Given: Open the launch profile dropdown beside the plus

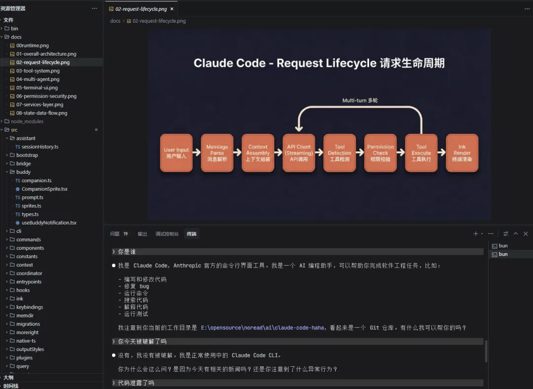Looking at the screenshot, I should 482,233.
